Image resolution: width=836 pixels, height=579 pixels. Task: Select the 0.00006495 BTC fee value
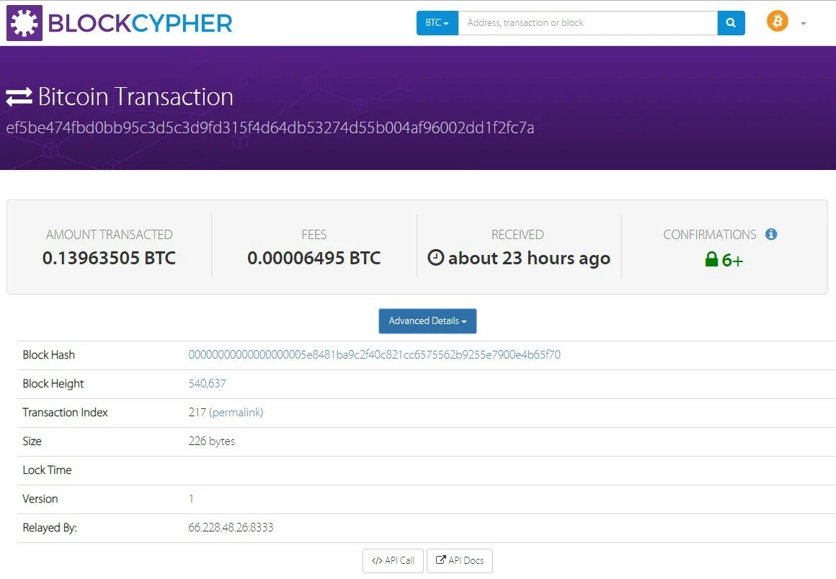(x=314, y=259)
